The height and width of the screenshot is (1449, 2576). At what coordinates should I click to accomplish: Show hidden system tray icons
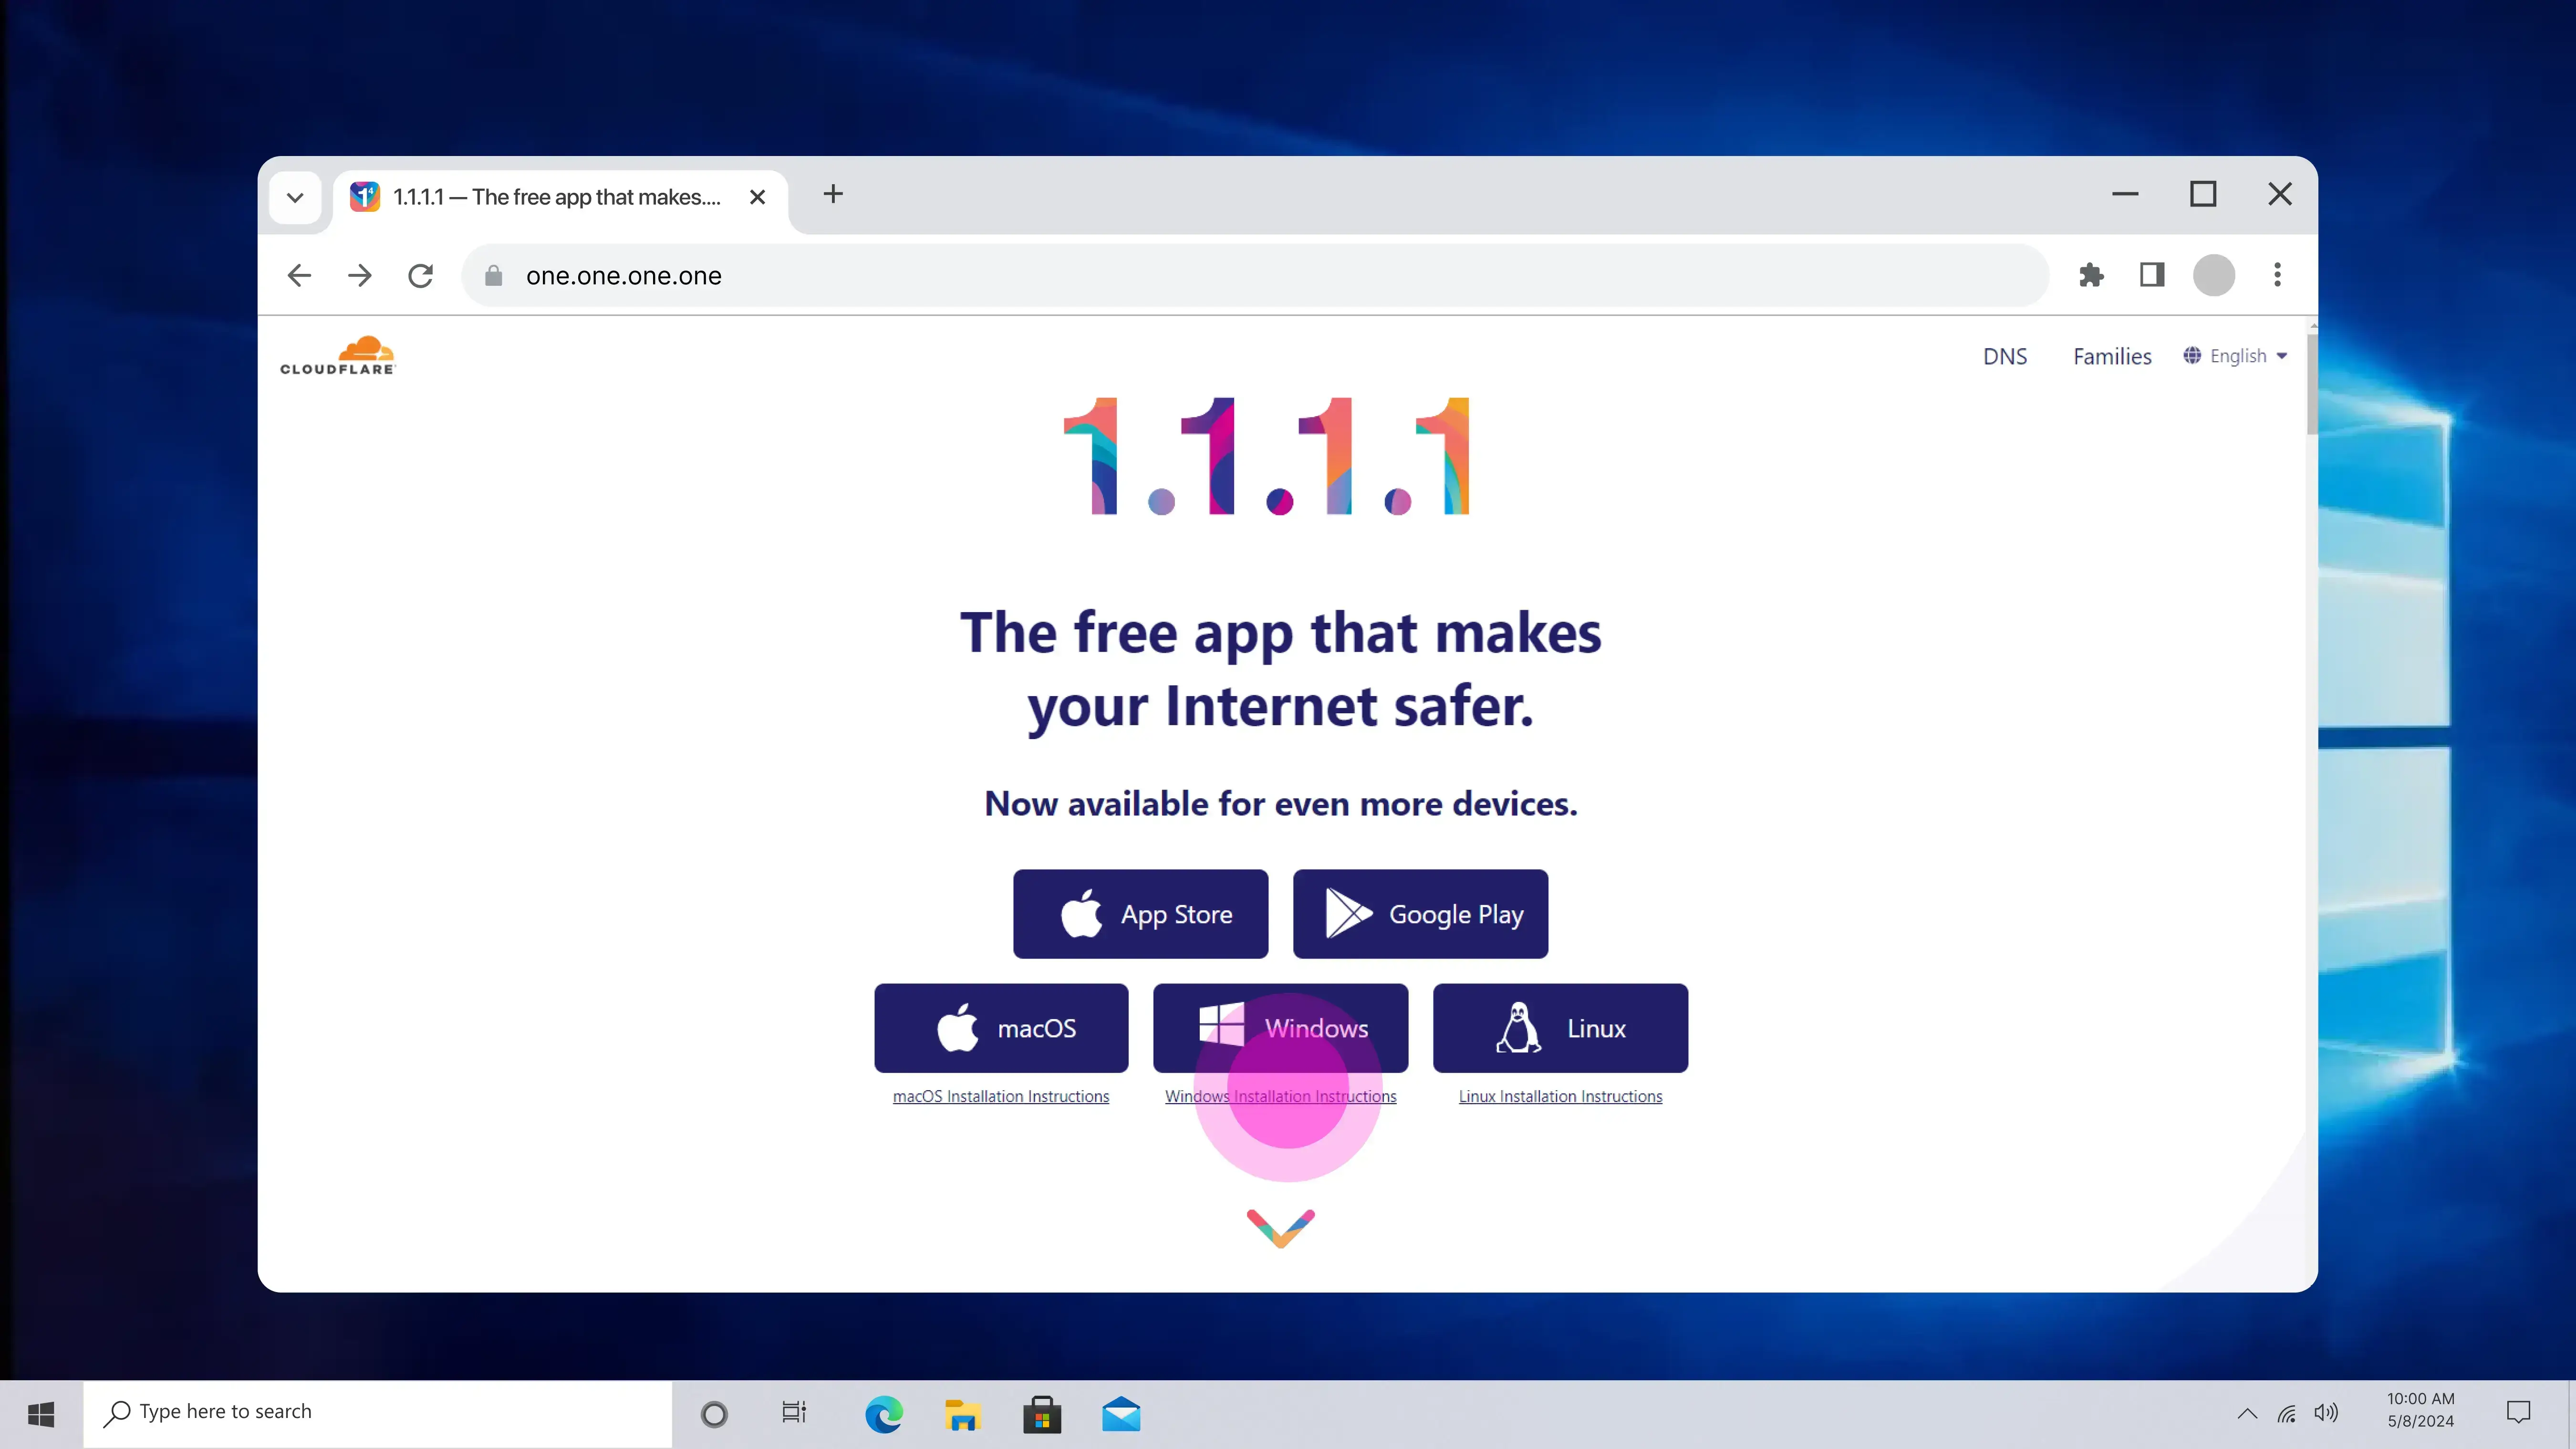[x=2247, y=1413]
